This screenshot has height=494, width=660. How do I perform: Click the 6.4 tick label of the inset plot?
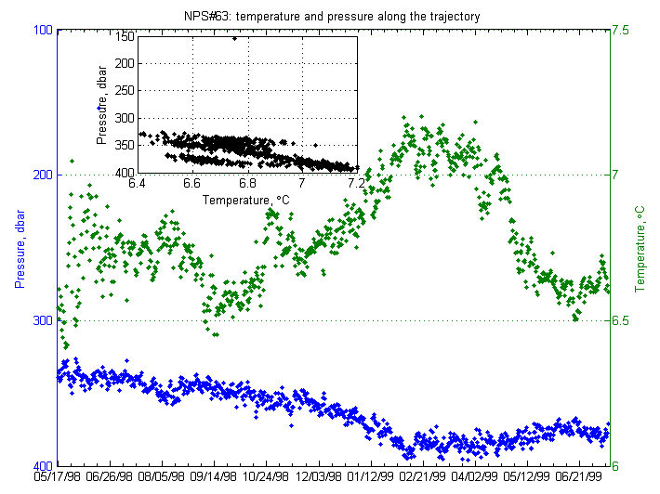click(x=138, y=184)
